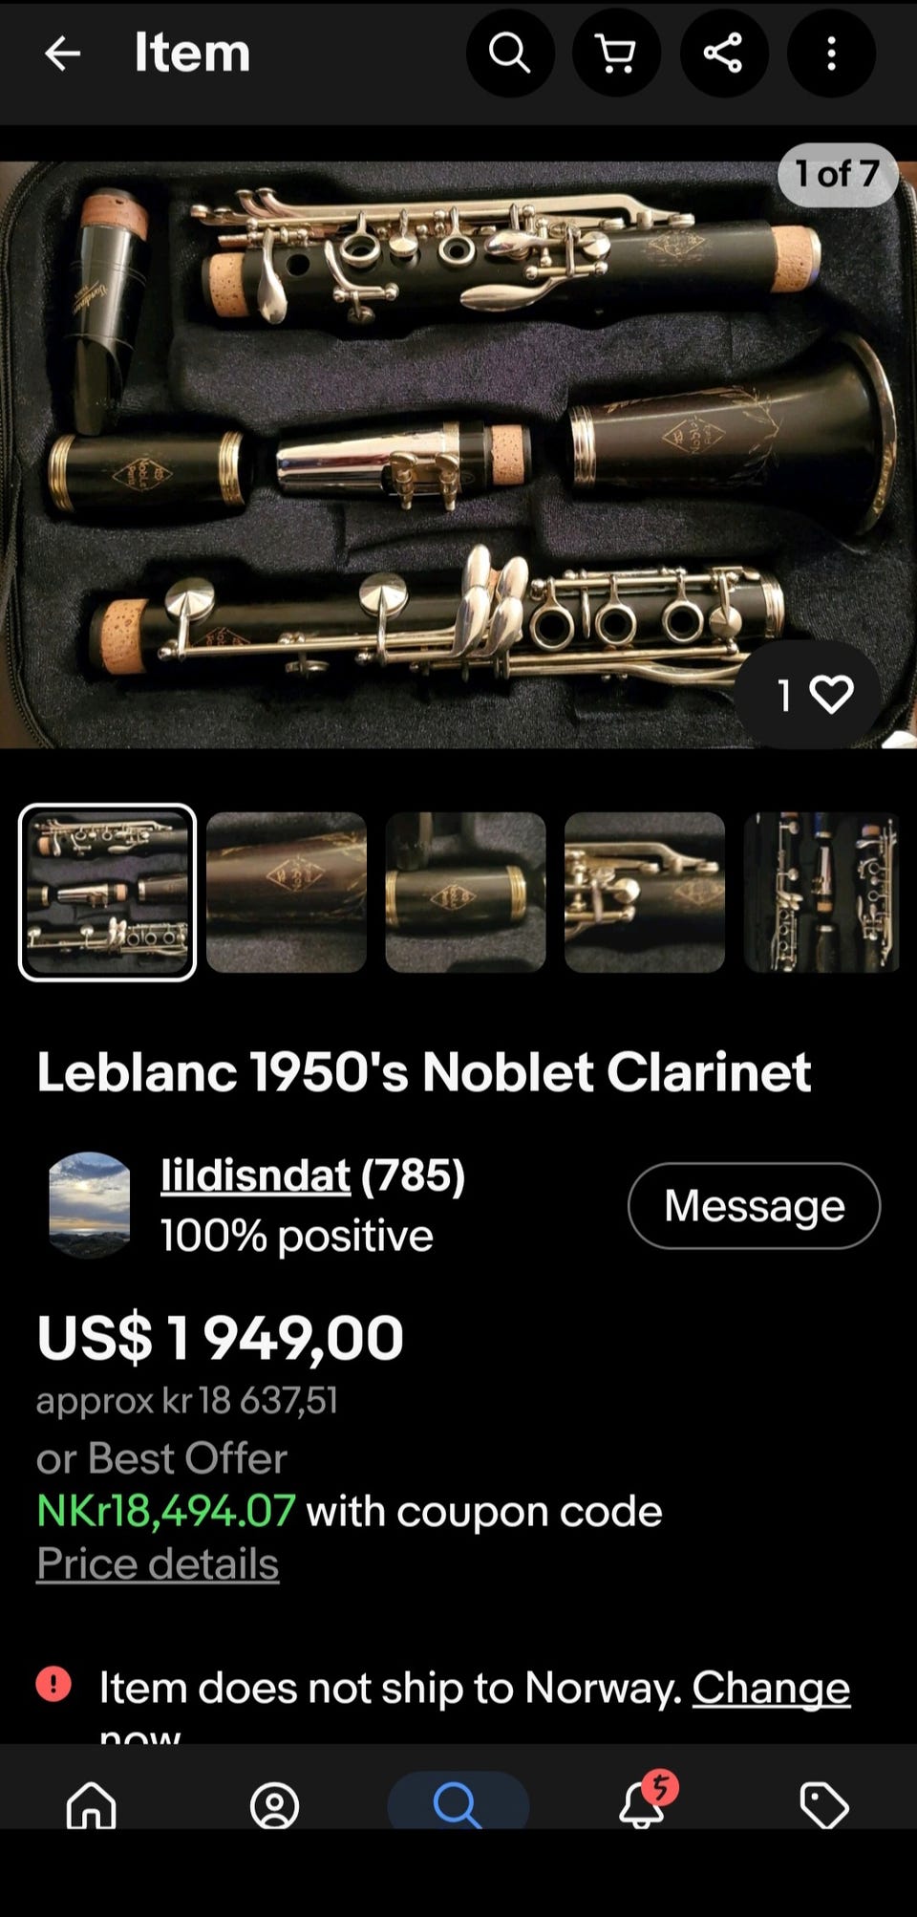The image size is (917, 1917).
Task: Go to Home tab in bottom navigation
Action: click(x=92, y=1804)
